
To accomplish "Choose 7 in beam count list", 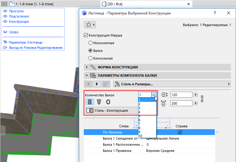I will 147,124.
